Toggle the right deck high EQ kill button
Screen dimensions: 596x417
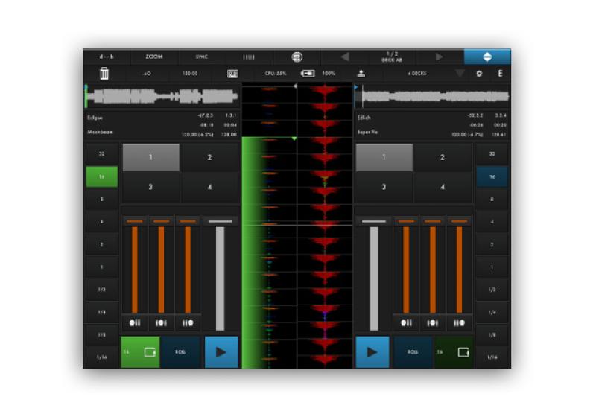pos(460,323)
